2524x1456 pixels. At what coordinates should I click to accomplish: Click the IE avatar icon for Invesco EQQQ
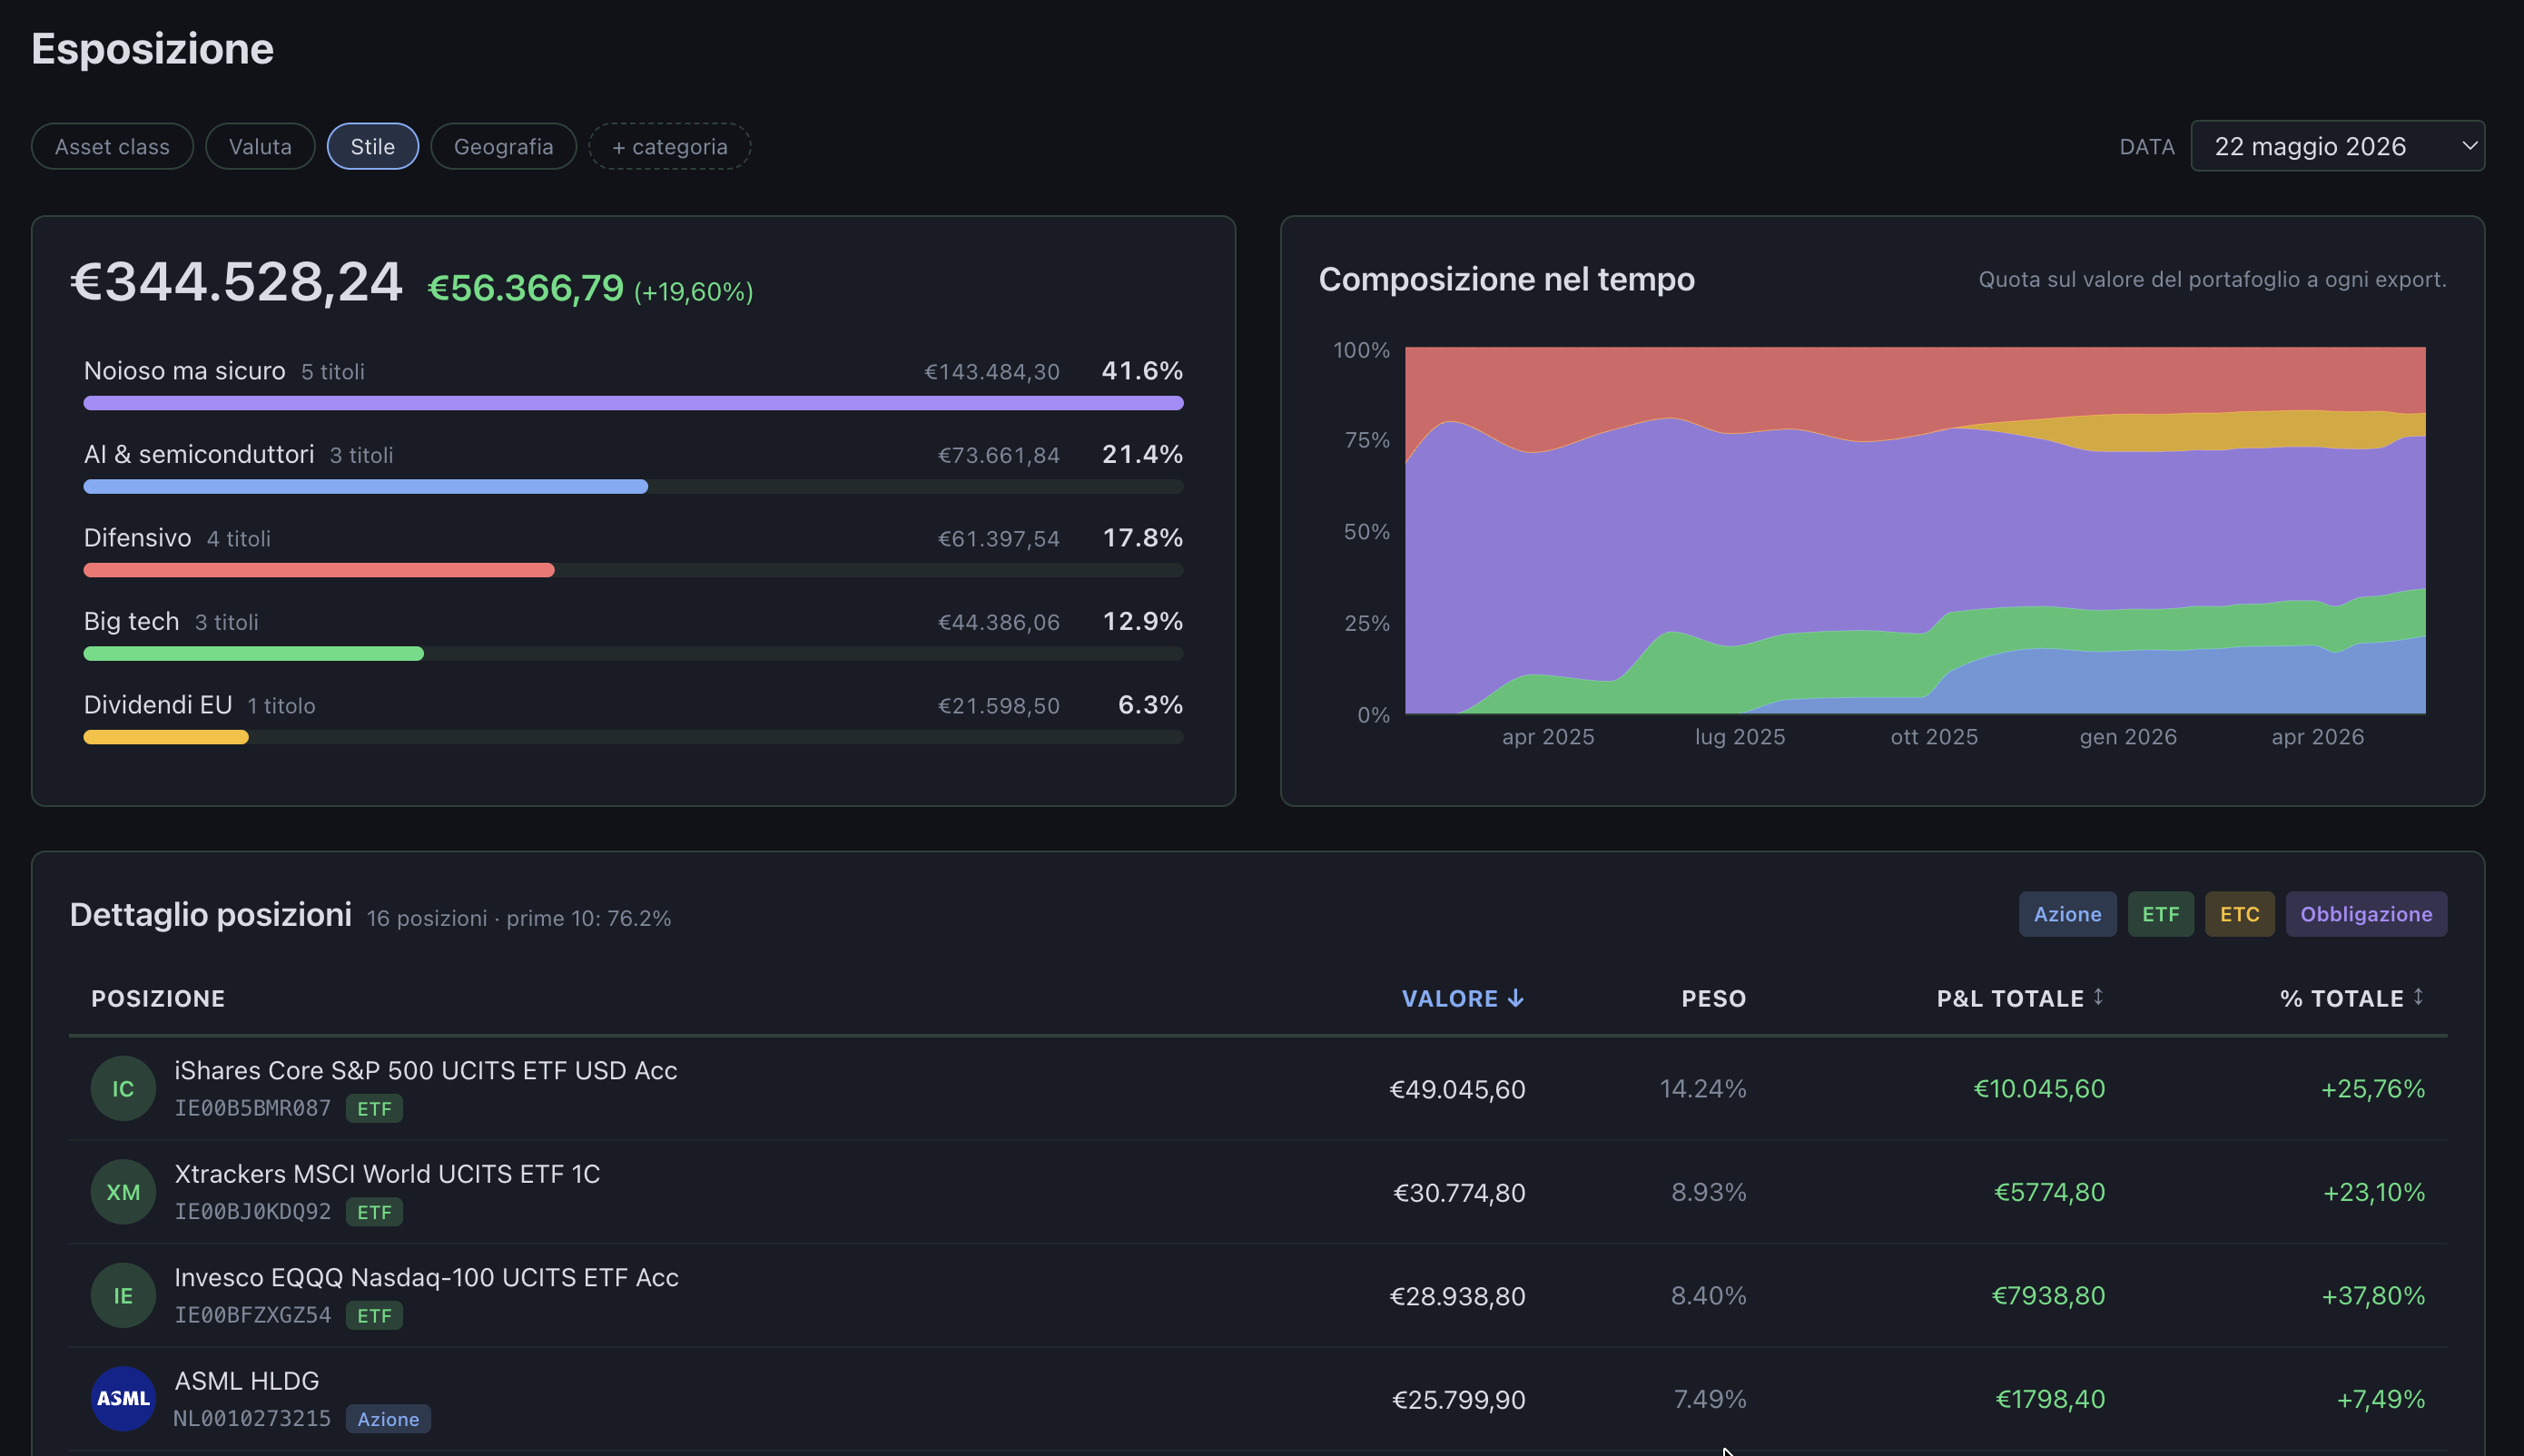click(x=123, y=1295)
